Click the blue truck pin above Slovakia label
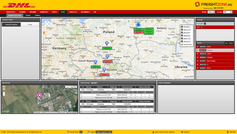The image size is (237, 134). [104, 70]
